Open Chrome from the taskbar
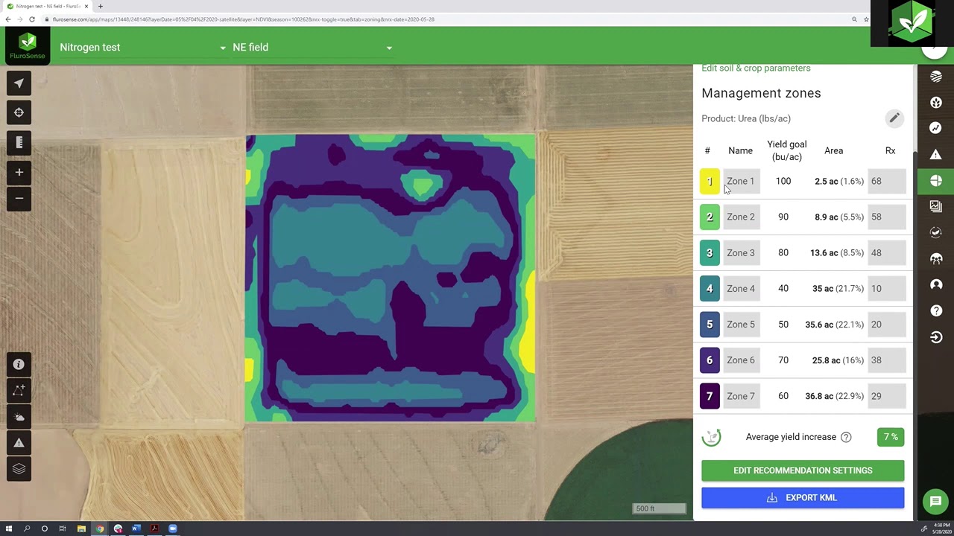954x536 pixels. pos(99,529)
